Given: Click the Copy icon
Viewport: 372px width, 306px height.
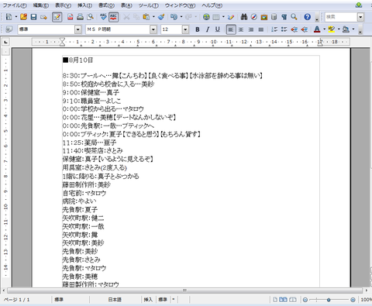Looking at the screenshot, I should (x=136, y=17).
